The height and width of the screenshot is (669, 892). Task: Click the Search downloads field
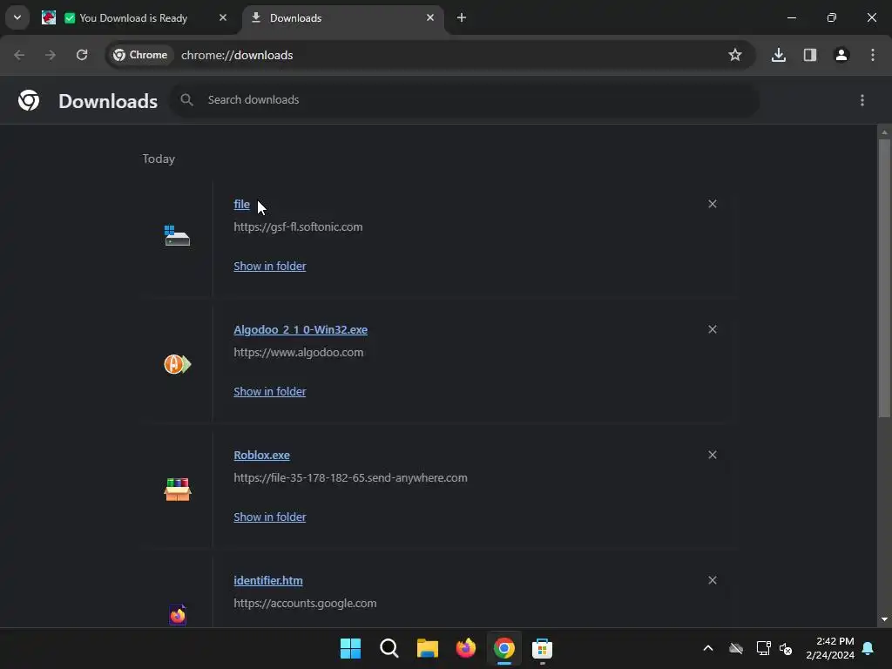pos(464,100)
